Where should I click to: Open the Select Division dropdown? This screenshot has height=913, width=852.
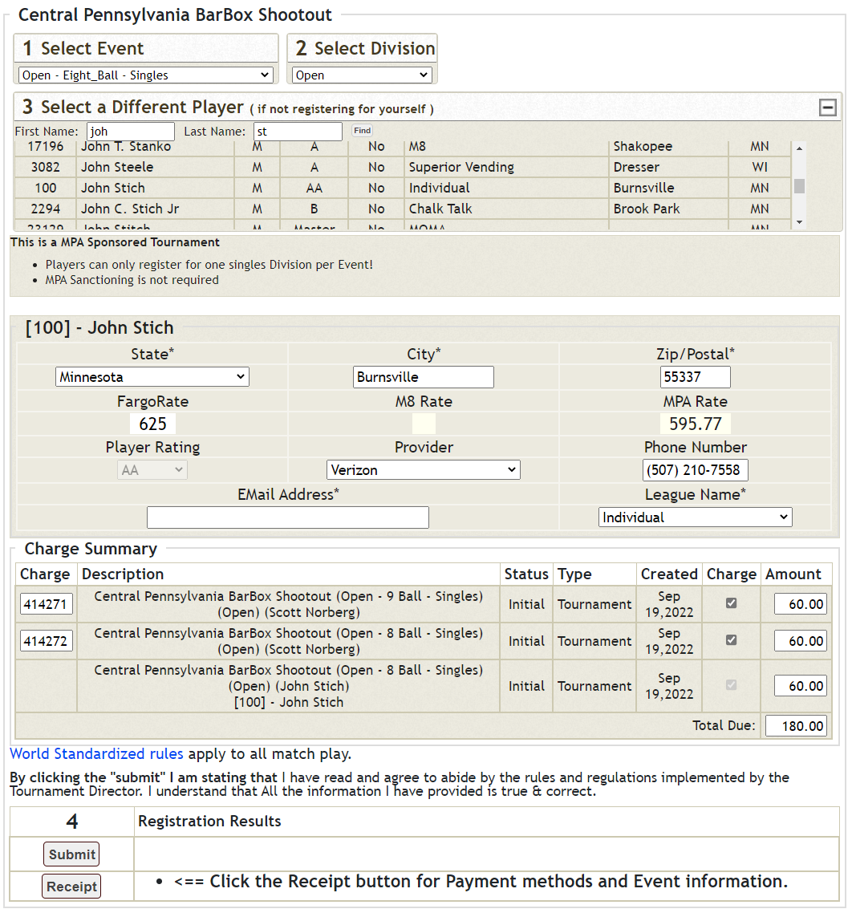pyautogui.click(x=361, y=75)
